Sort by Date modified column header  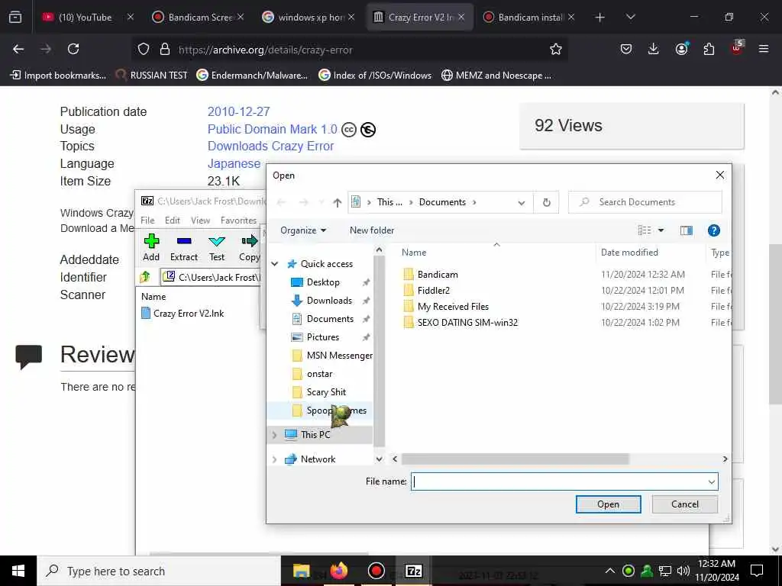(x=629, y=252)
